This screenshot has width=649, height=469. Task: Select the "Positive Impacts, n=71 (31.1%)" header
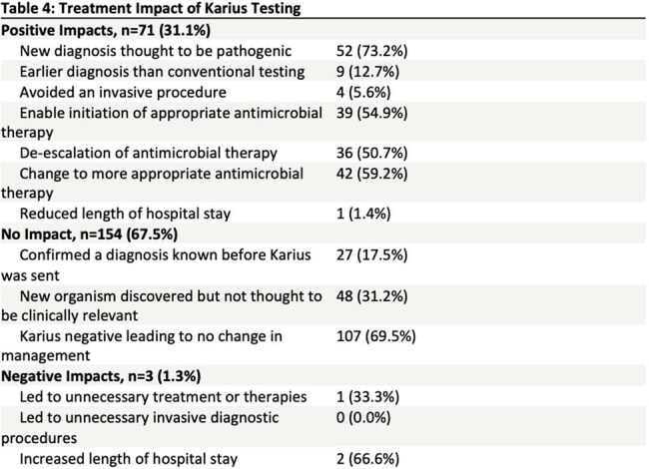106,30
